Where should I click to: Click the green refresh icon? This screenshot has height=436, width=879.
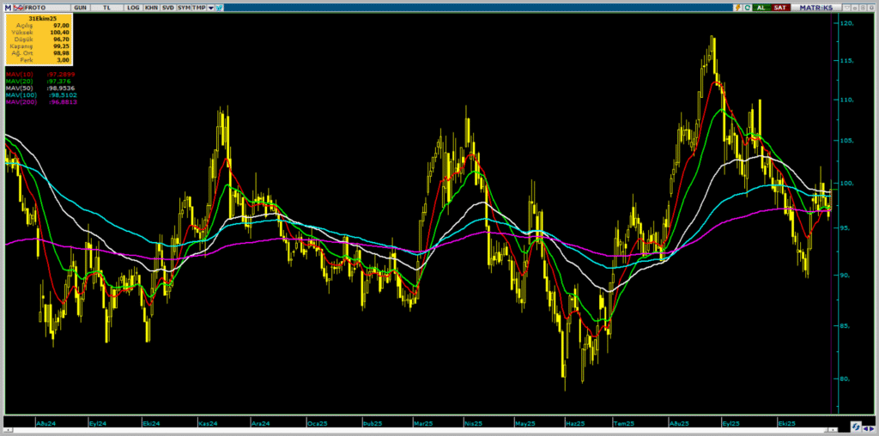[x=748, y=7]
